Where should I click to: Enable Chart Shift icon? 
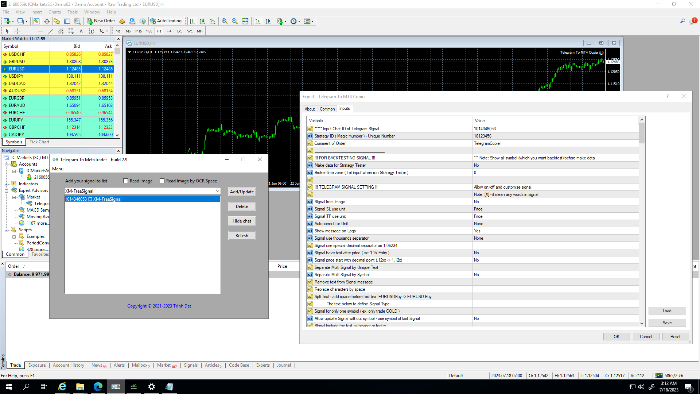point(268,21)
